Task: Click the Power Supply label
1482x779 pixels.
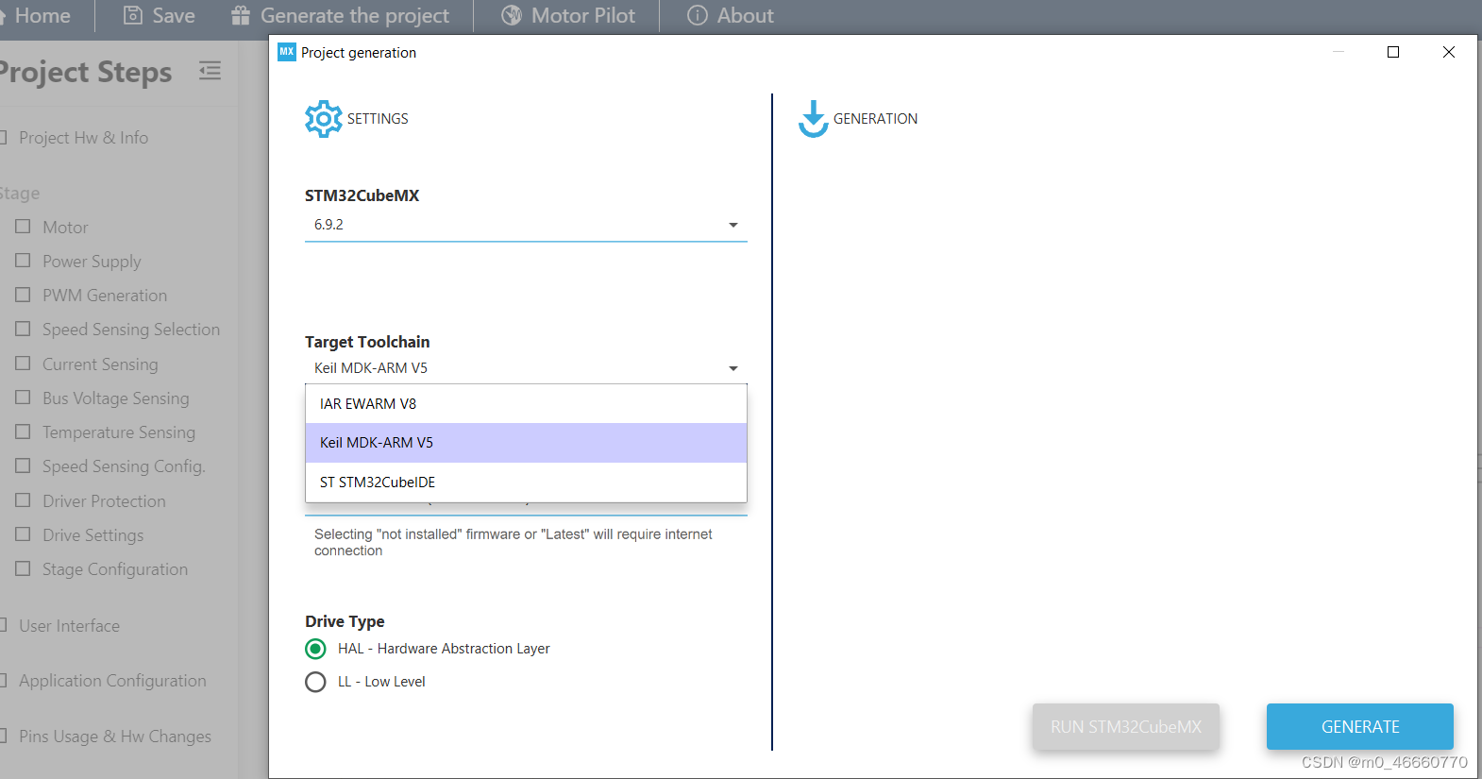Action: (x=92, y=262)
